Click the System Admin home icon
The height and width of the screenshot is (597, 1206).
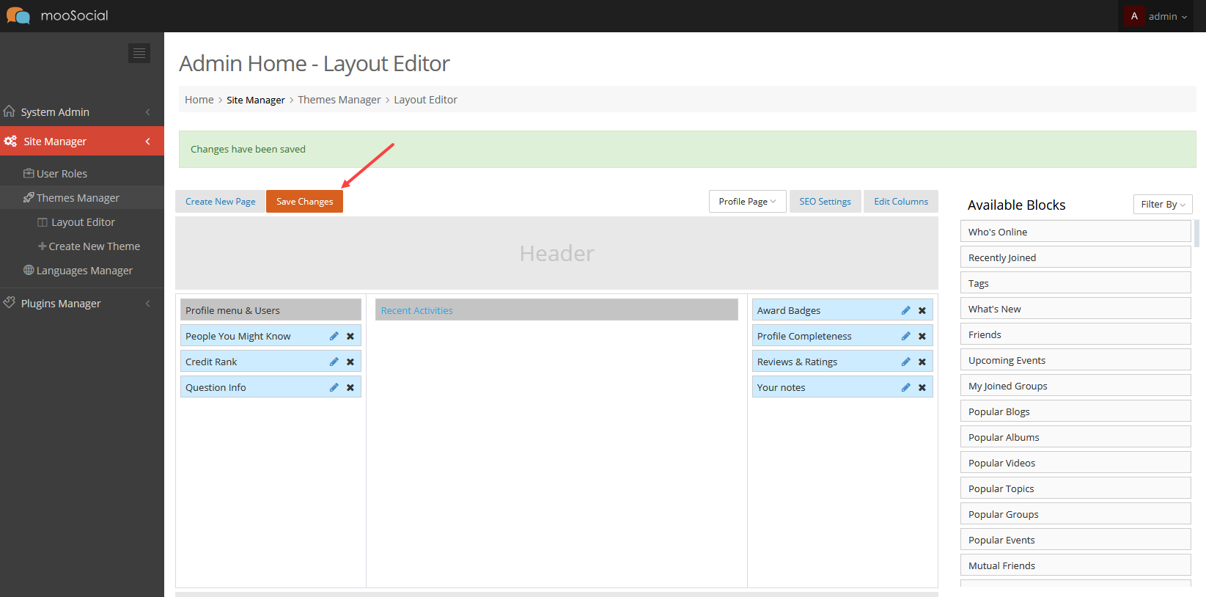pos(10,111)
